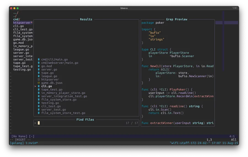Select highlighted cli.go result entry
Screen dimensions: 248x157
pyautogui.click(x=47, y=86)
